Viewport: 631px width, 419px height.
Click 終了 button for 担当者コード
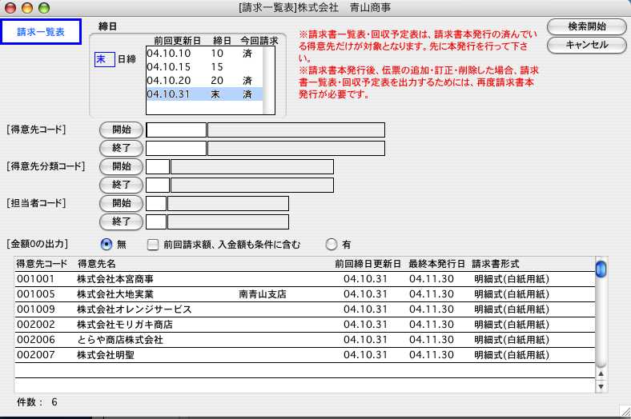coord(121,221)
